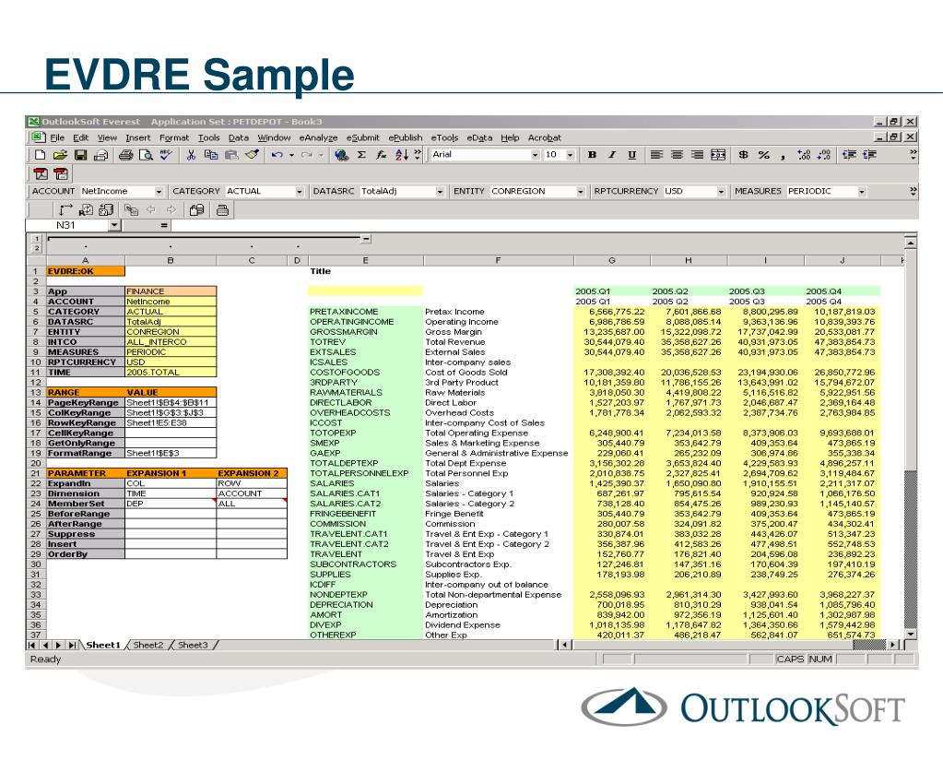
Task: Open the Paste Function fx icon
Action: 382,155
